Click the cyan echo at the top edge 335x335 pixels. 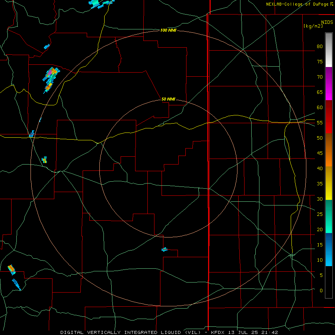pyautogui.click(x=101, y=4)
